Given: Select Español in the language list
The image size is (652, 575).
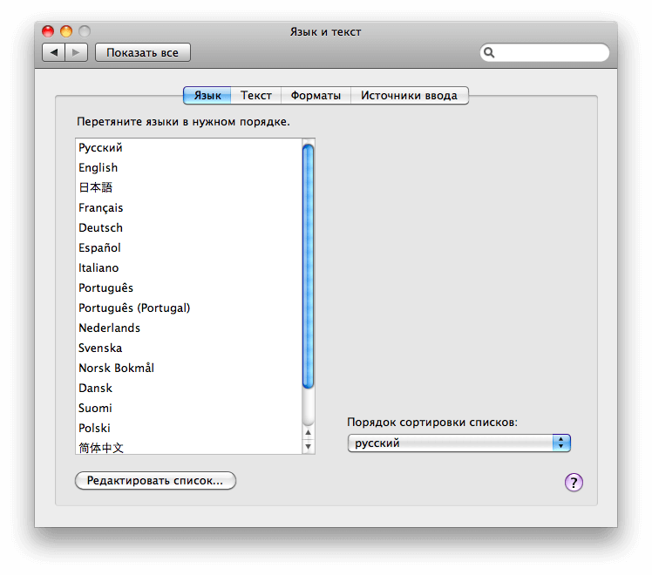Looking at the screenshot, I should click(189, 247).
